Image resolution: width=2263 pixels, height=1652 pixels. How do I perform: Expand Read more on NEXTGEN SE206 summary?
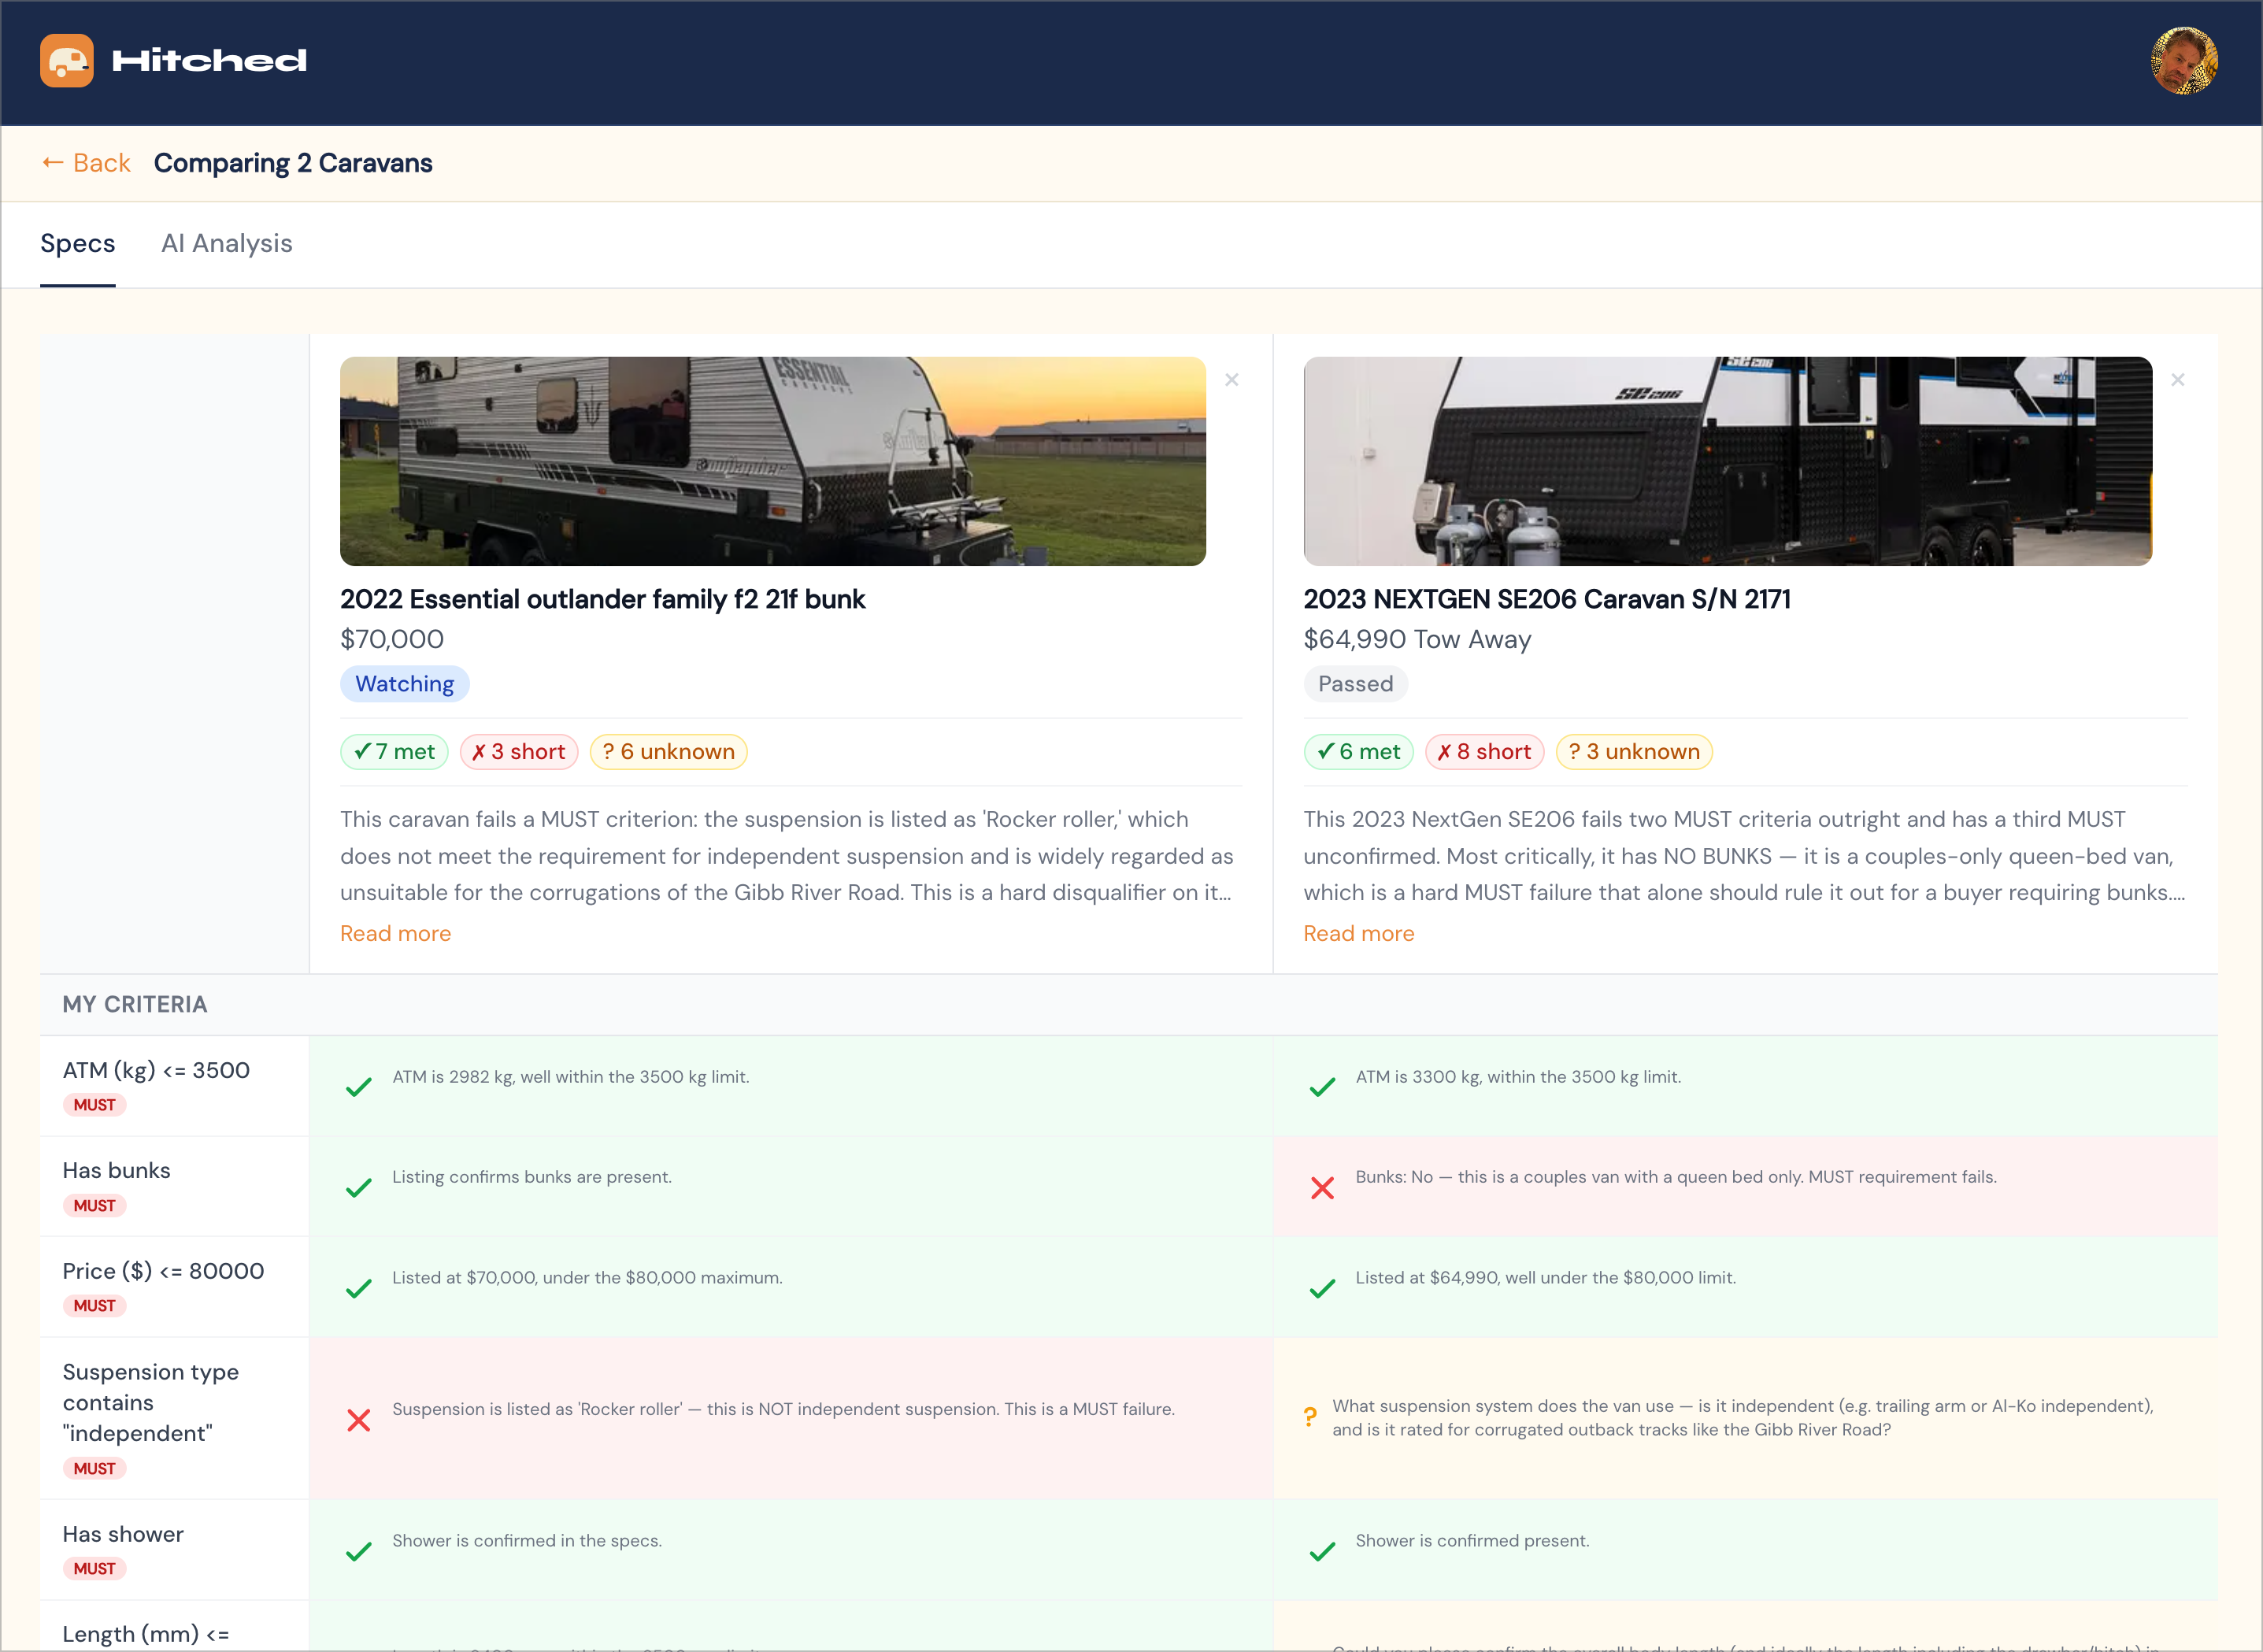tap(1358, 933)
